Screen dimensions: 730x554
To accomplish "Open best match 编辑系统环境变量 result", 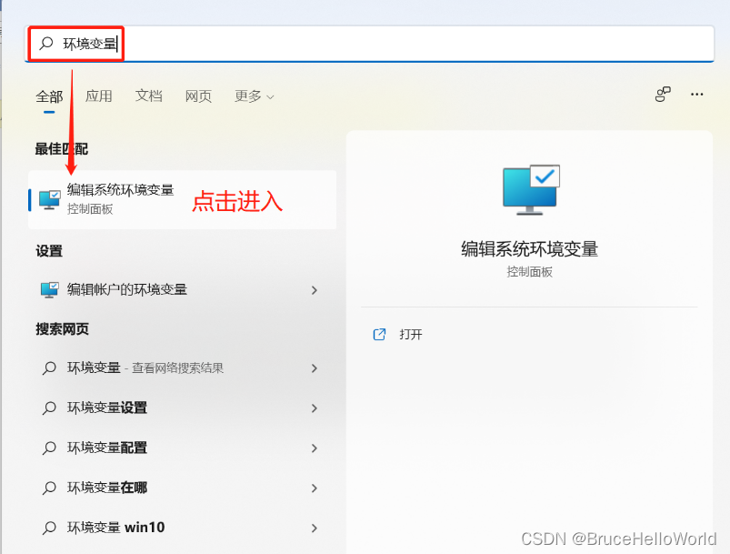I will 182,199.
